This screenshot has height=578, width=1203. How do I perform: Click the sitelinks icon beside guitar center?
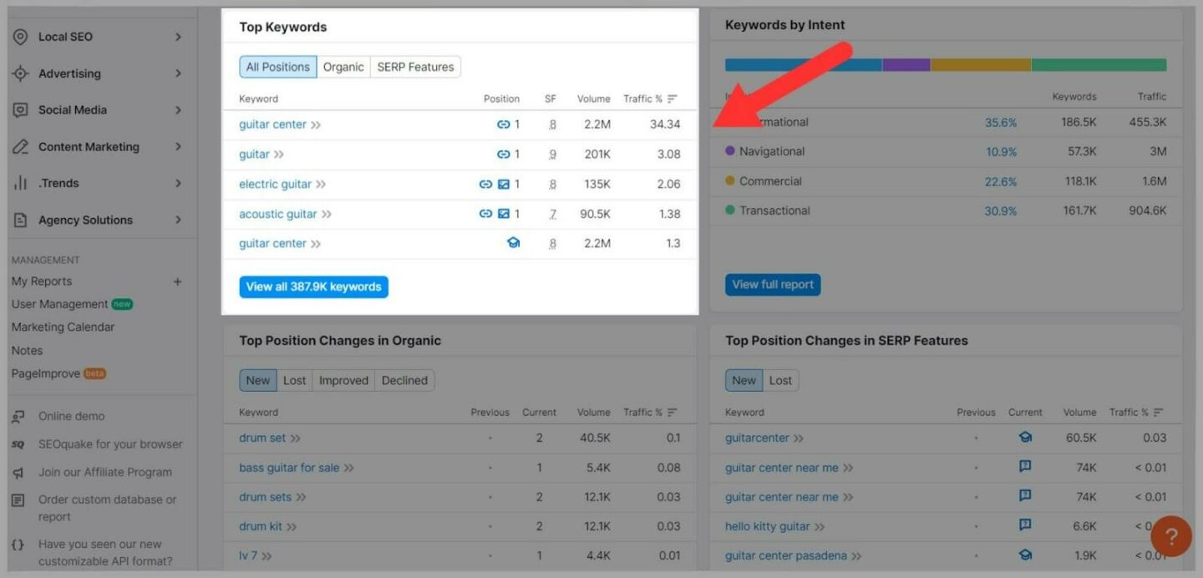coord(503,124)
